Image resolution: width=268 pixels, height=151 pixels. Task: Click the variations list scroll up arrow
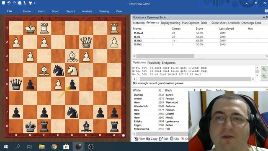[x=257, y=68]
